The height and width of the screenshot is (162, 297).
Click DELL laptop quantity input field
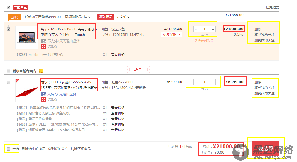pyautogui.click(x=204, y=83)
